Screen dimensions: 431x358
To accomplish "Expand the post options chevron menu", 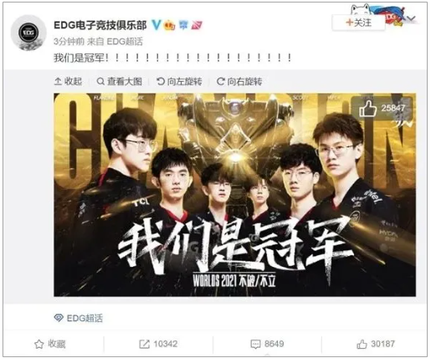I will [411, 18].
